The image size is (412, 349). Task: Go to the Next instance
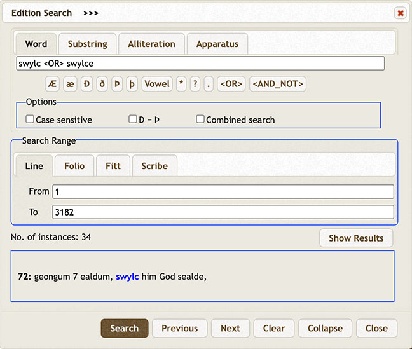click(230, 328)
